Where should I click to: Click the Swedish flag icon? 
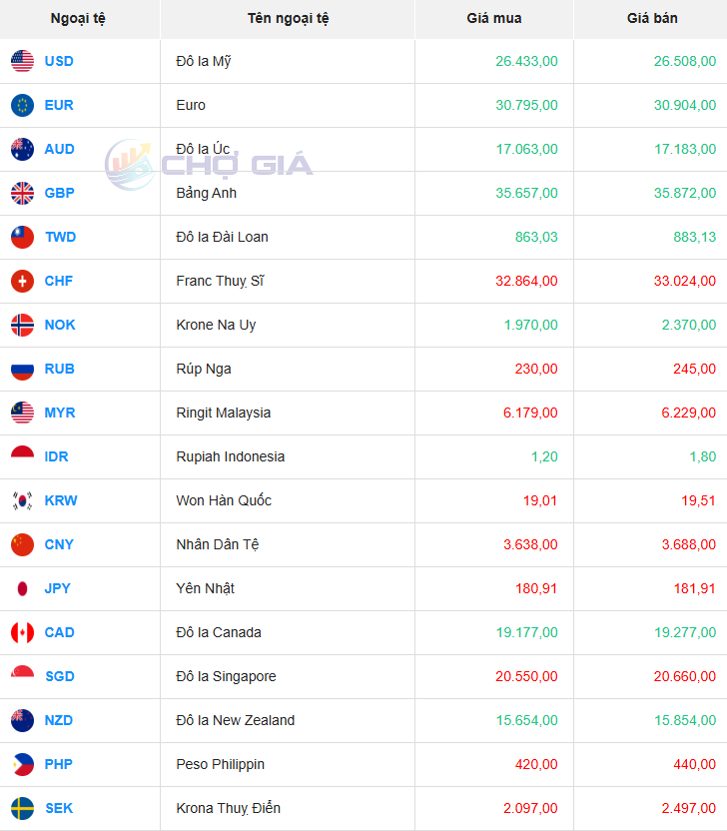click(22, 808)
